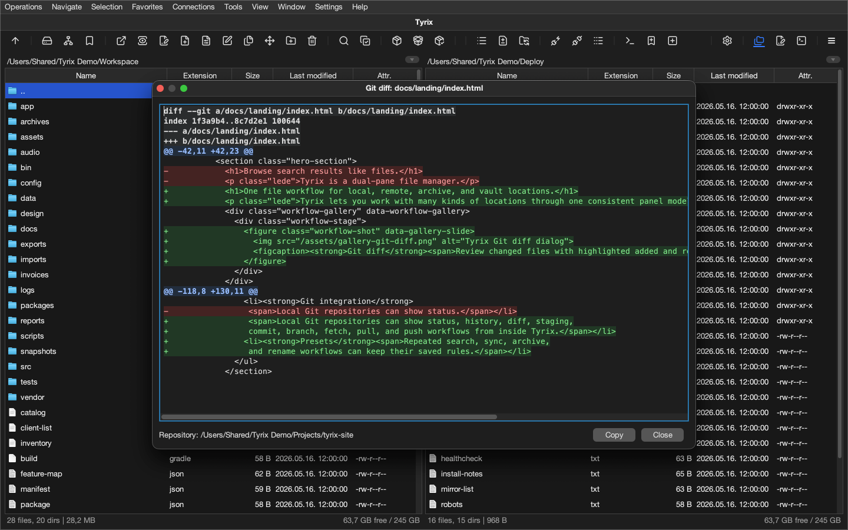Image resolution: width=848 pixels, height=530 pixels.
Task: Move files with the four-arrow icon
Action: pyautogui.click(x=270, y=41)
